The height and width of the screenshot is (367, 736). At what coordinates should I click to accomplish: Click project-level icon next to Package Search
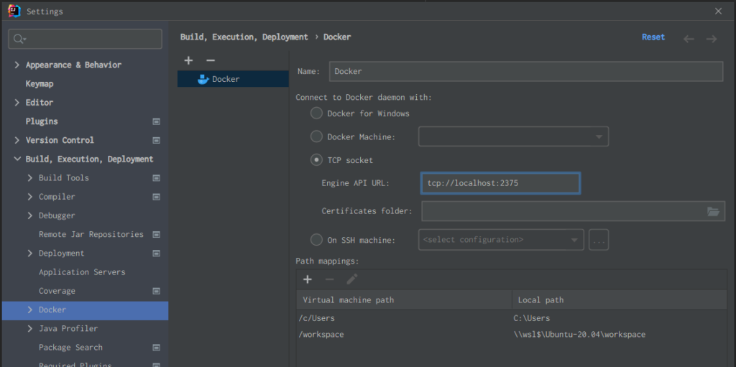tap(156, 348)
